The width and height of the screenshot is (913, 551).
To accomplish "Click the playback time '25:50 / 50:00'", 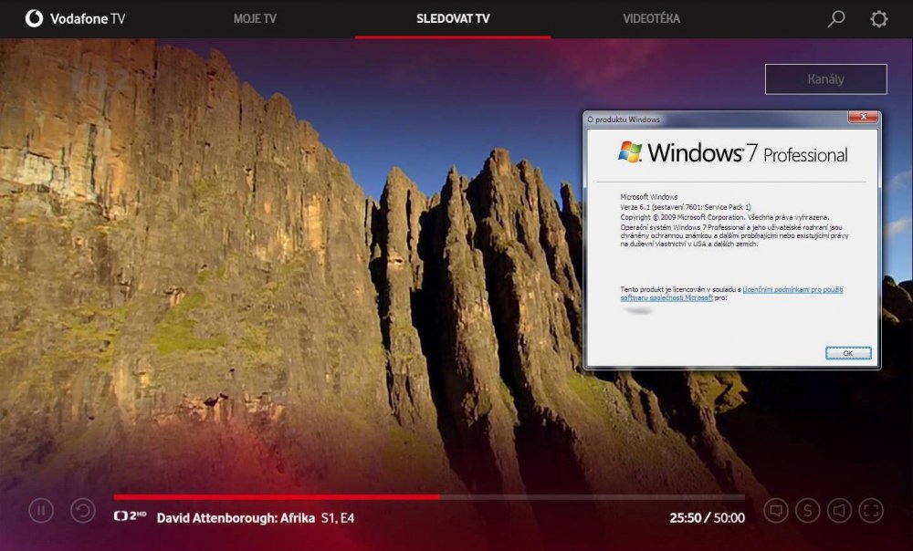I will [x=707, y=518].
